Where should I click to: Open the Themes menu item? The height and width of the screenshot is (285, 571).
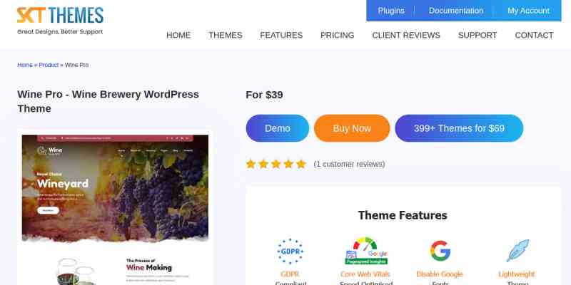(x=226, y=35)
